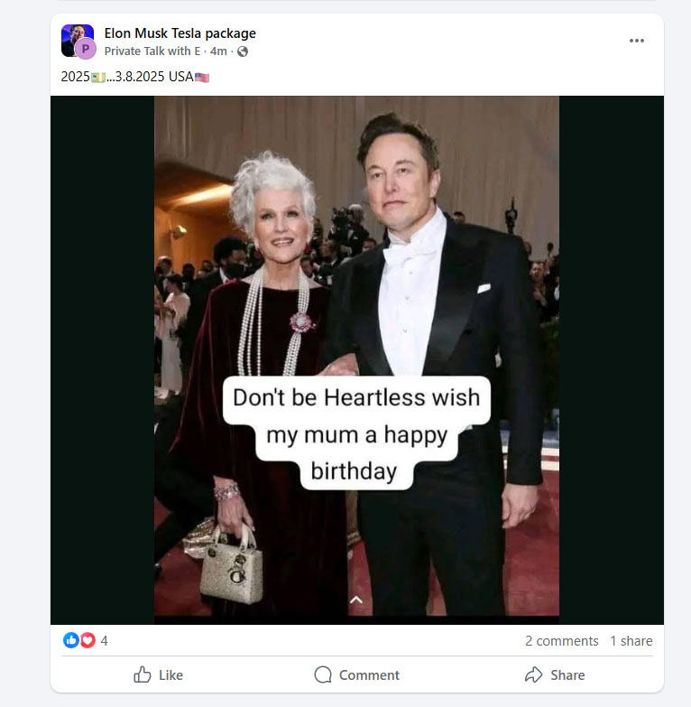Click the 4m post timestamp
Image resolution: width=691 pixels, height=707 pixels.
point(218,51)
